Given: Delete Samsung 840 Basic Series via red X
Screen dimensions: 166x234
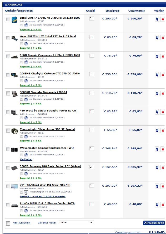Looking at the screenshot, I should [163, 168].
